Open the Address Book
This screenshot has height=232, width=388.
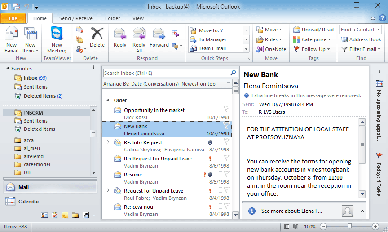361,39
